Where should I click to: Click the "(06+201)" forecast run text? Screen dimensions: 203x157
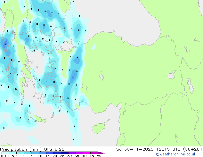[x=193, y=149]
